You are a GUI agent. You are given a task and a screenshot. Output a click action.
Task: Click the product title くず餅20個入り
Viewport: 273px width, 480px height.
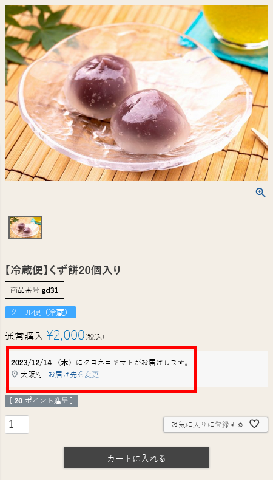point(63,270)
